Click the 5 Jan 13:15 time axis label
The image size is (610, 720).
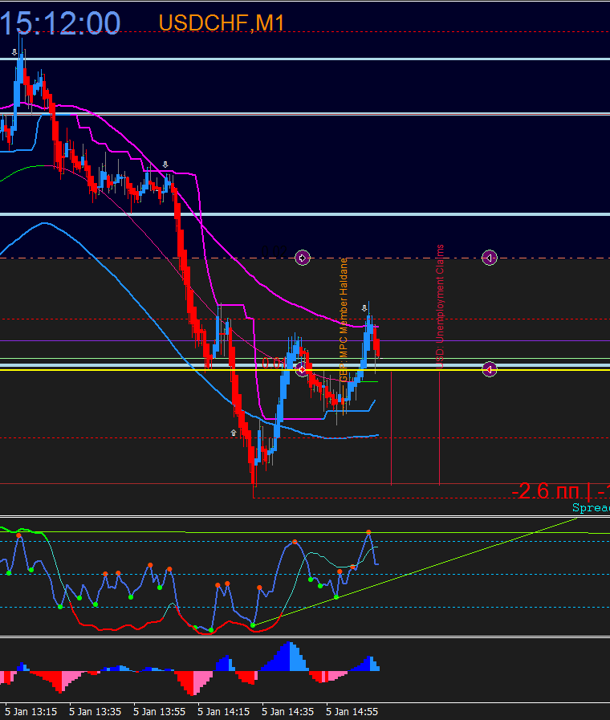coord(31,712)
